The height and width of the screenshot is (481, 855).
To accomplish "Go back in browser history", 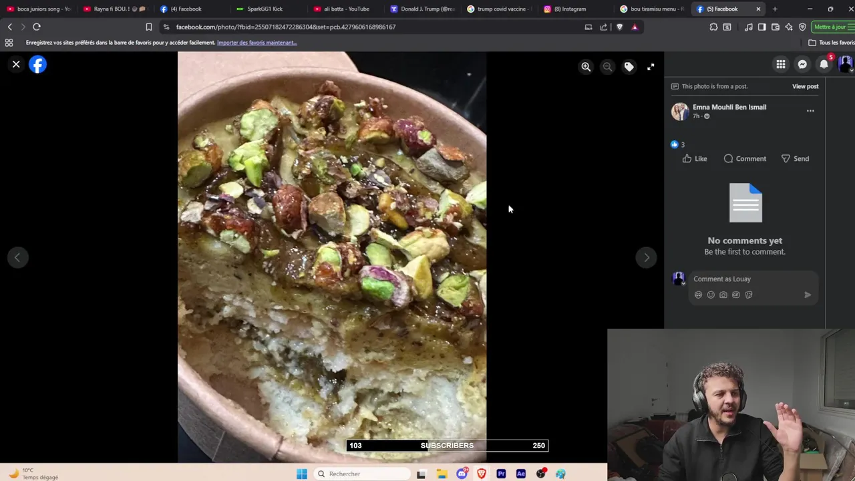I will (x=9, y=27).
